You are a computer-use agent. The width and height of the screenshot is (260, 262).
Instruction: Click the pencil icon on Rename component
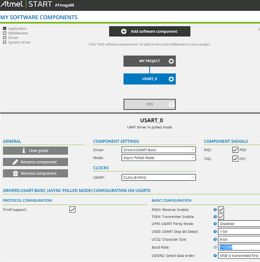coord(15,162)
